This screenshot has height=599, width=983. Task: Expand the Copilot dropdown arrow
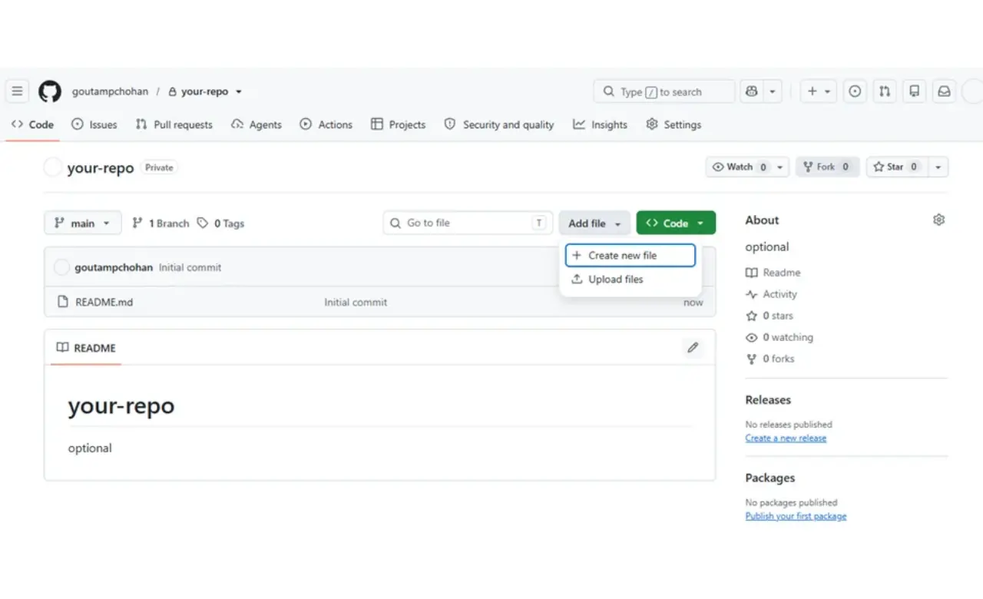(x=773, y=91)
